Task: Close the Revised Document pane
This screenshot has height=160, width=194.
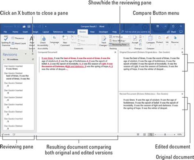Action: tap(182, 94)
